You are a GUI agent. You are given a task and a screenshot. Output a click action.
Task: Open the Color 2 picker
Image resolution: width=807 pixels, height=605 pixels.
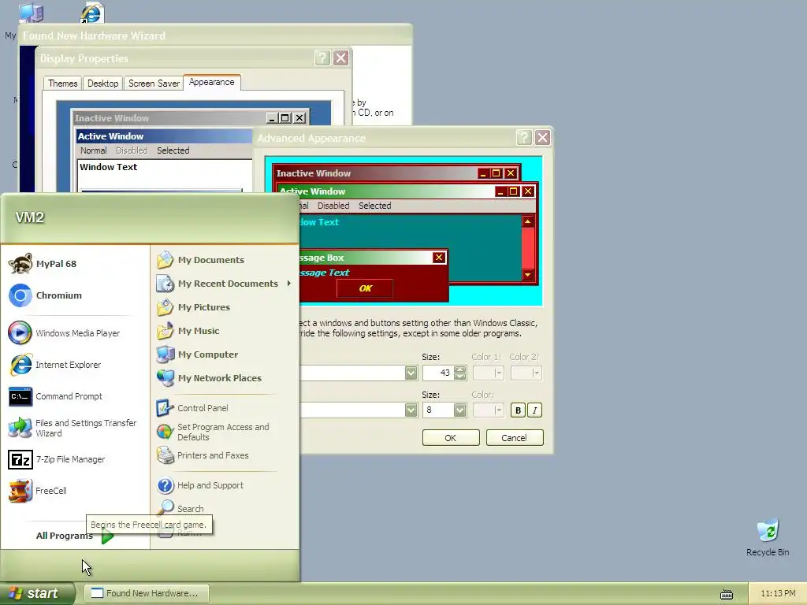pos(526,373)
